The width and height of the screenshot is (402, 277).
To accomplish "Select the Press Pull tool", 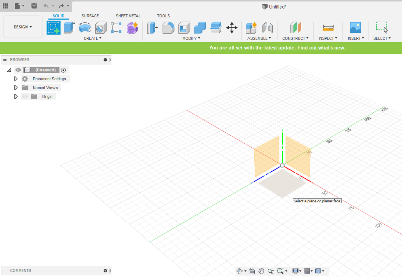I will tap(152, 28).
